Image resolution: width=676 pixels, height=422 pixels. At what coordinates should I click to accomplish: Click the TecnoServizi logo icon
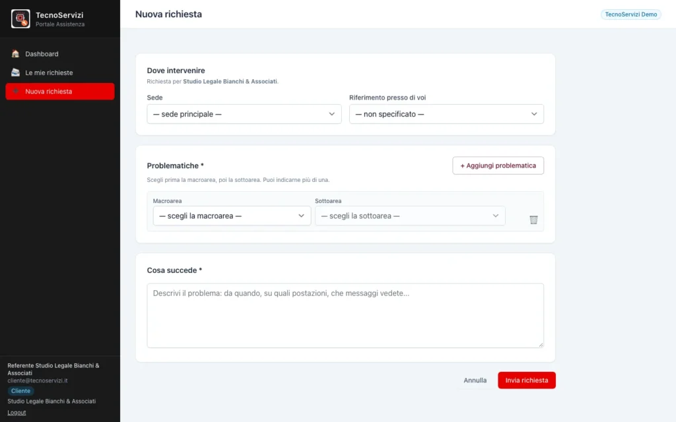(20, 19)
